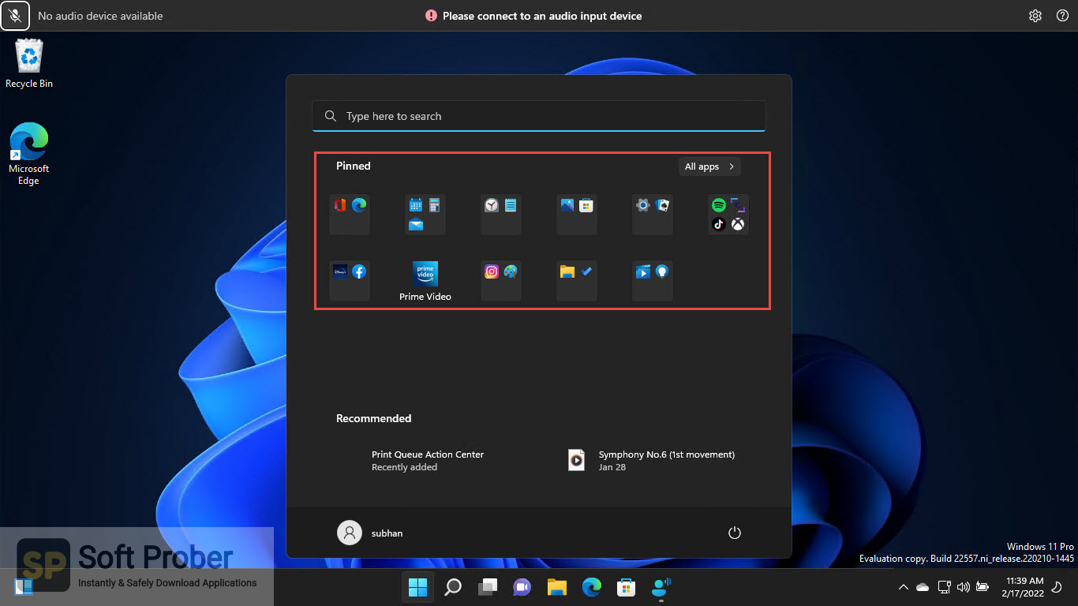Image resolution: width=1078 pixels, height=606 pixels.
Task: Open pinned folder with Settings and Solitaire
Action: point(653,215)
